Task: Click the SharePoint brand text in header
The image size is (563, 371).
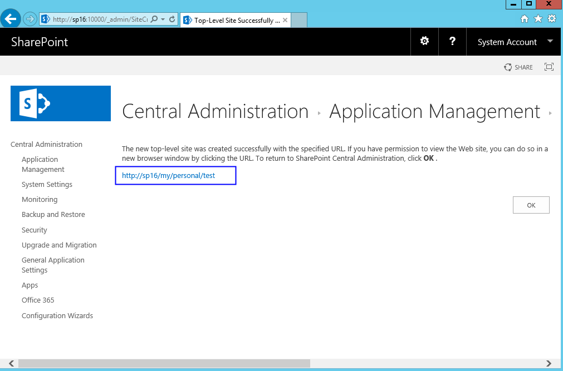Action: click(40, 42)
